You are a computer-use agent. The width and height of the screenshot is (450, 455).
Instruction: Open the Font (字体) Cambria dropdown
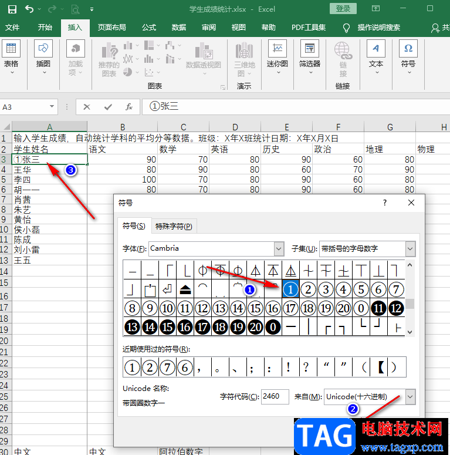(x=279, y=249)
